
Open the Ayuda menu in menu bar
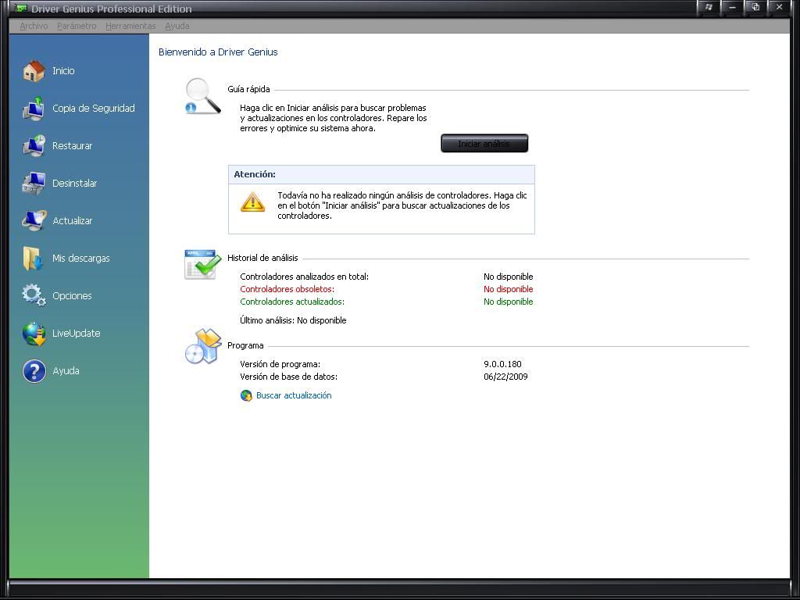(x=177, y=26)
